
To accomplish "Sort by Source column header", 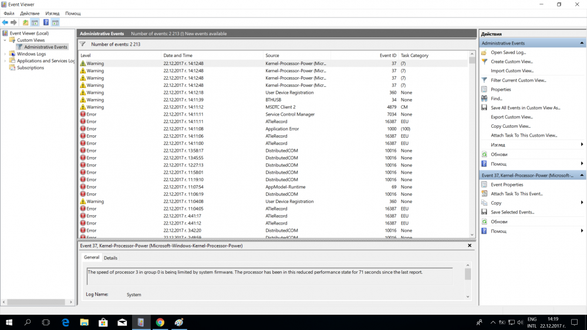I will (x=297, y=55).
